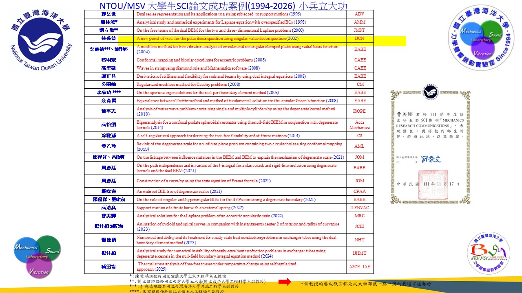Select the yellow highlight bar on the IJCN row

click(x=262, y=40)
